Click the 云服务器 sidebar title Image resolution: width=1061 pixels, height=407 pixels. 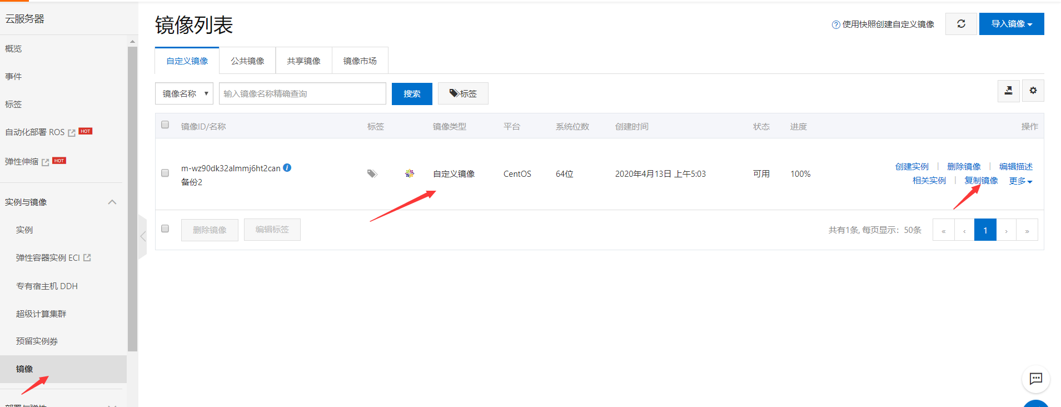pyautogui.click(x=24, y=18)
